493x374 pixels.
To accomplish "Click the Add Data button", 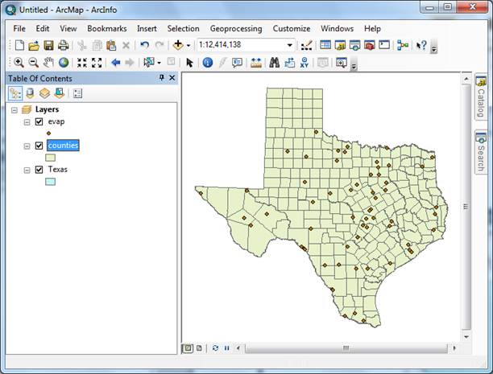I will [x=178, y=46].
